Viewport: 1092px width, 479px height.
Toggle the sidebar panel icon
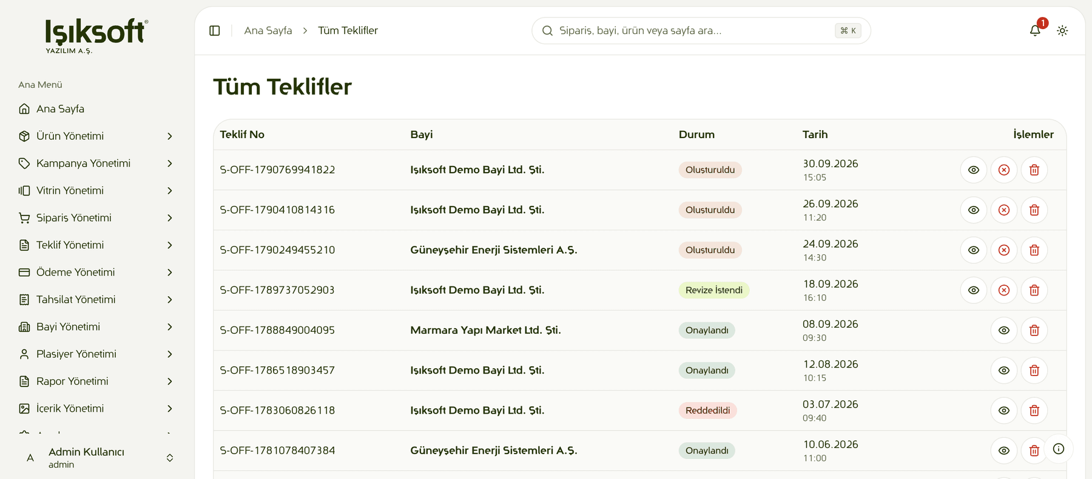coord(215,30)
